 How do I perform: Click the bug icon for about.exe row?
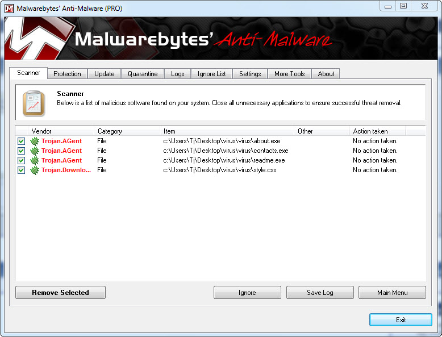pos(35,141)
